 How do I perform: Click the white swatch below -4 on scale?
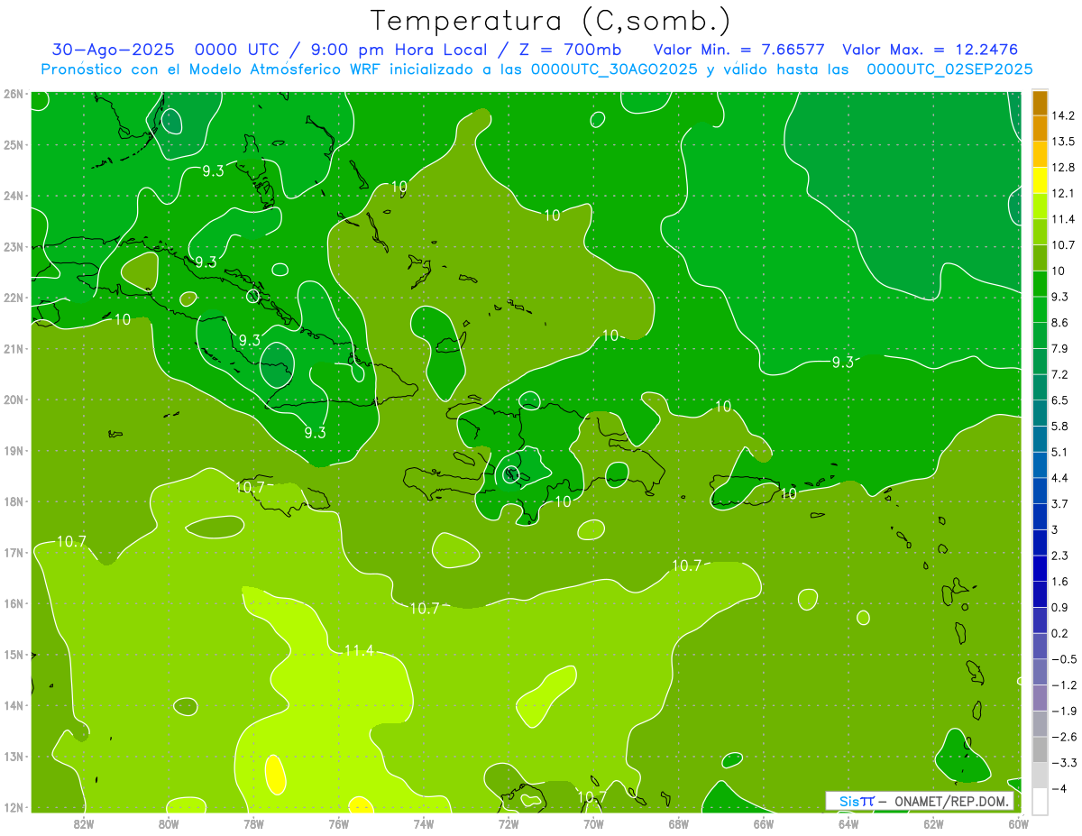pyautogui.click(x=1040, y=801)
